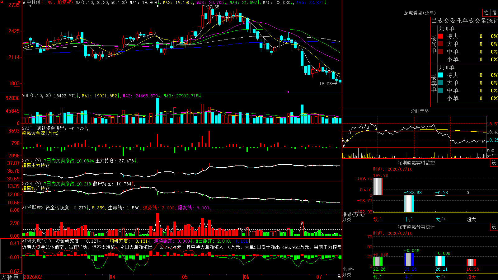
Task: Click the AI研究度2(10) indicator label
Action: tap(37, 241)
